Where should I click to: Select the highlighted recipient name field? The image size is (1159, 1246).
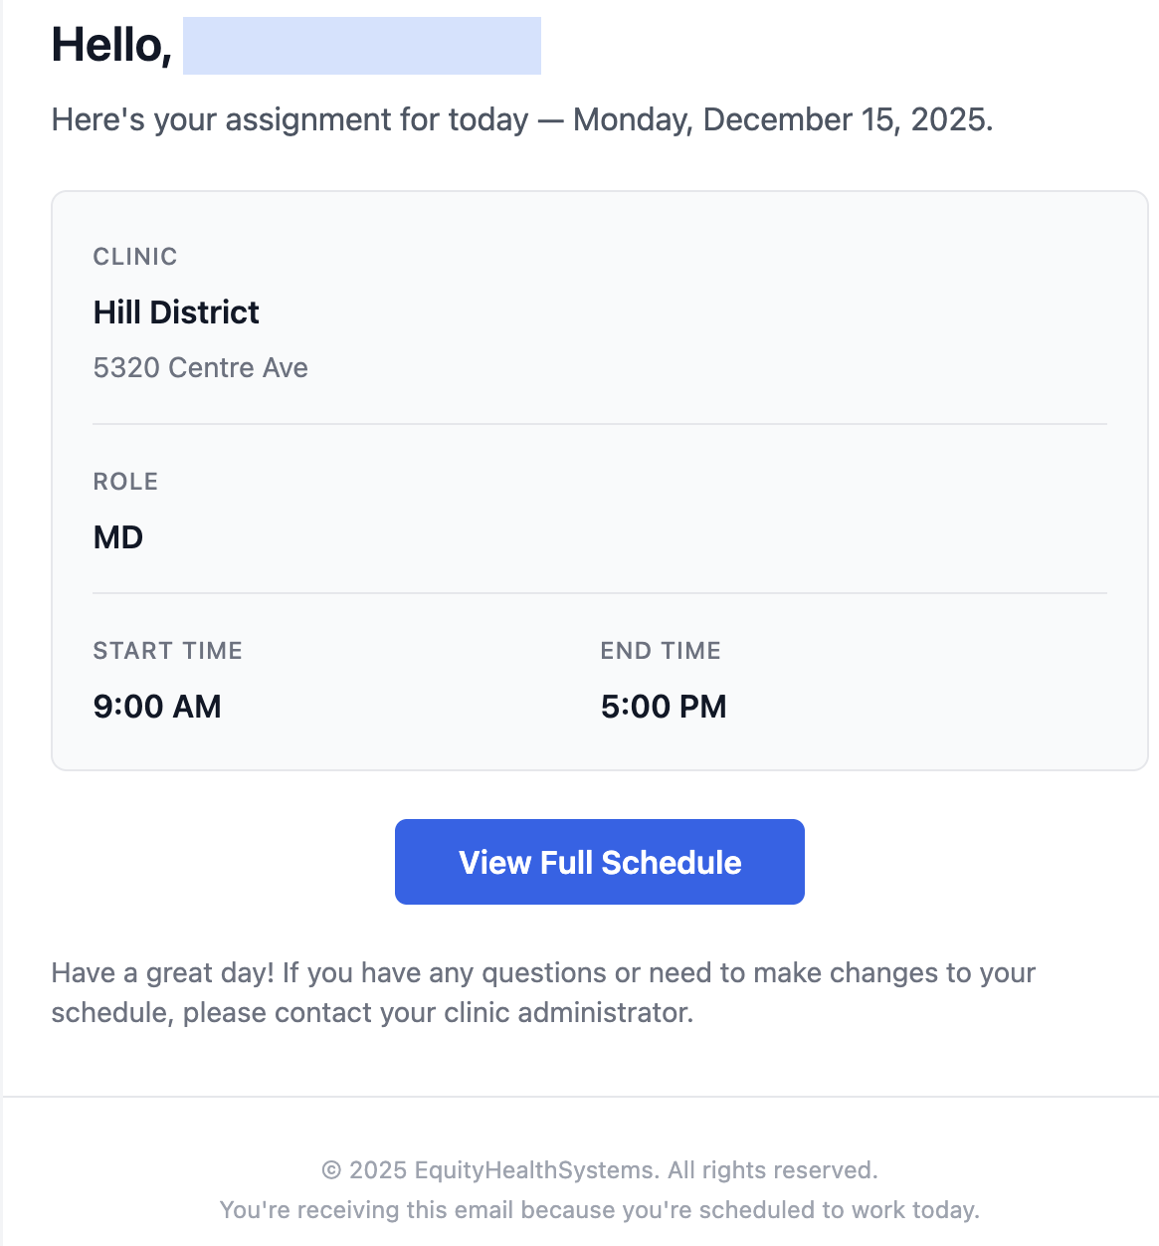tap(361, 46)
